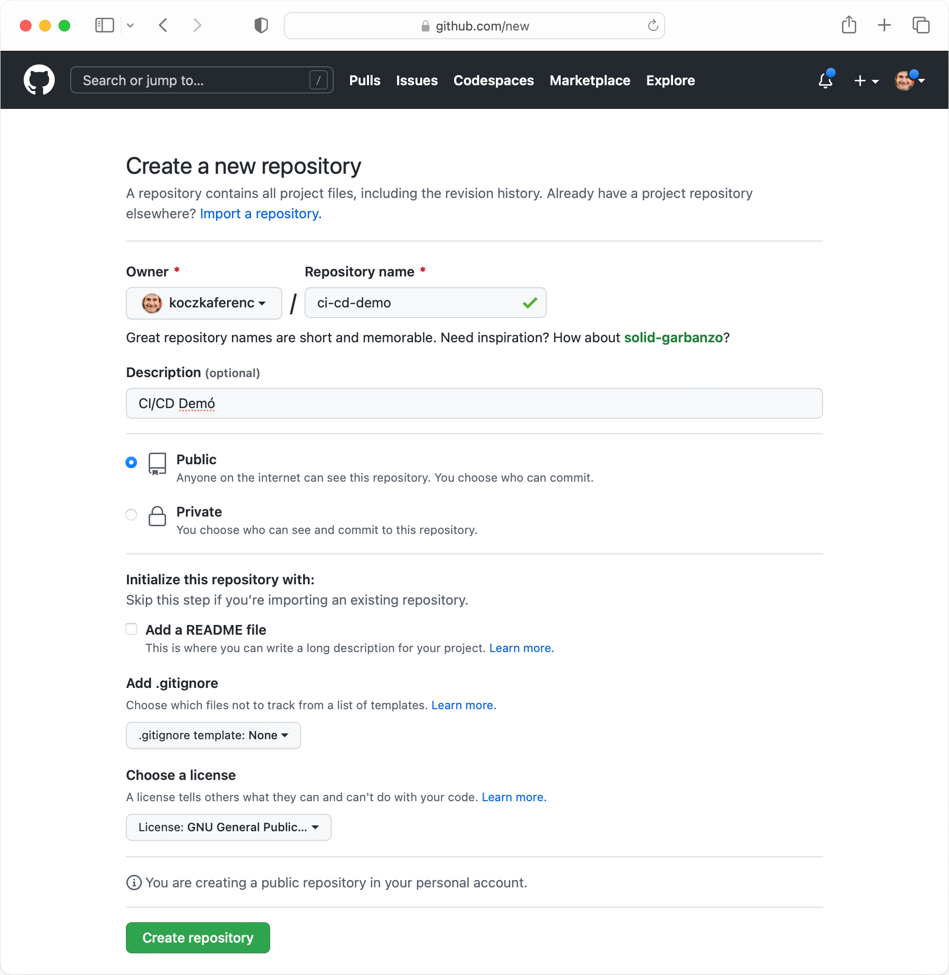Reload the page with refresh icon
The width and height of the screenshot is (949, 975).
(x=653, y=26)
